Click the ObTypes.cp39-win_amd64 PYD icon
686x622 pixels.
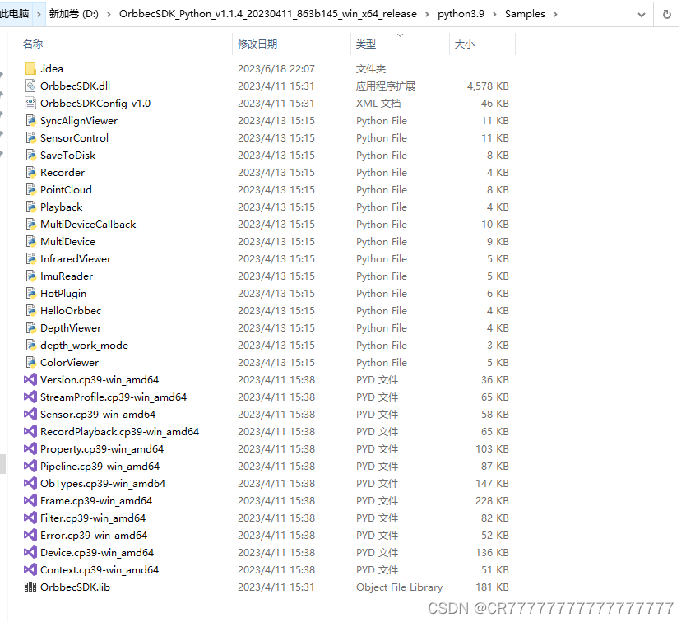coord(30,483)
